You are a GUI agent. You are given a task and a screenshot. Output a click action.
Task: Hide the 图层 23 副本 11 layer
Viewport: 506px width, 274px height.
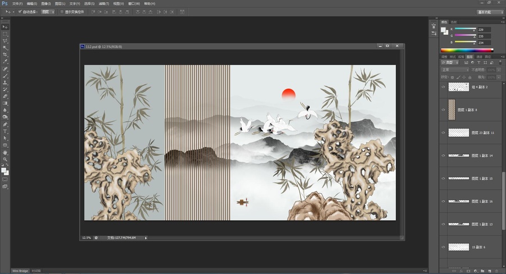[443, 133]
